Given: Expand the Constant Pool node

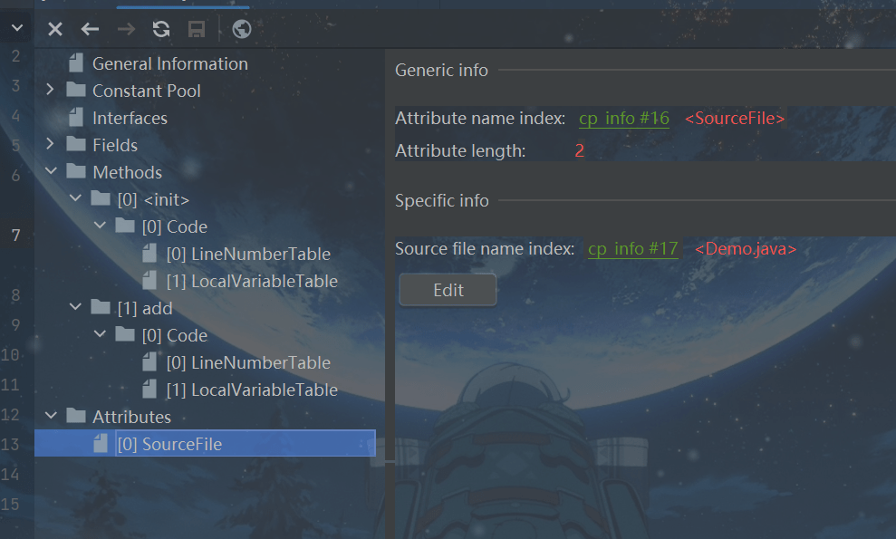Looking at the screenshot, I should (x=51, y=91).
